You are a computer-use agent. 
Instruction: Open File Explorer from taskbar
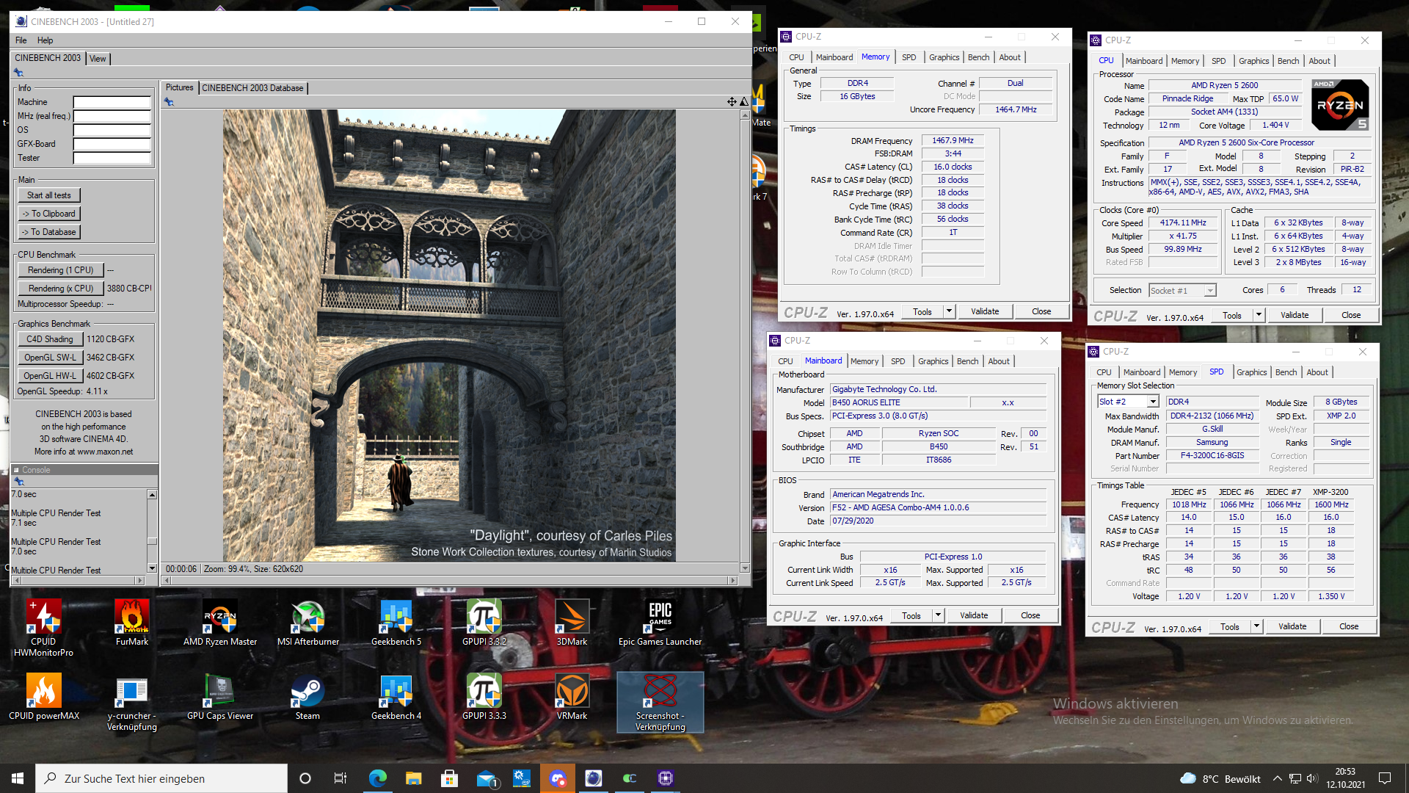[x=414, y=778]
